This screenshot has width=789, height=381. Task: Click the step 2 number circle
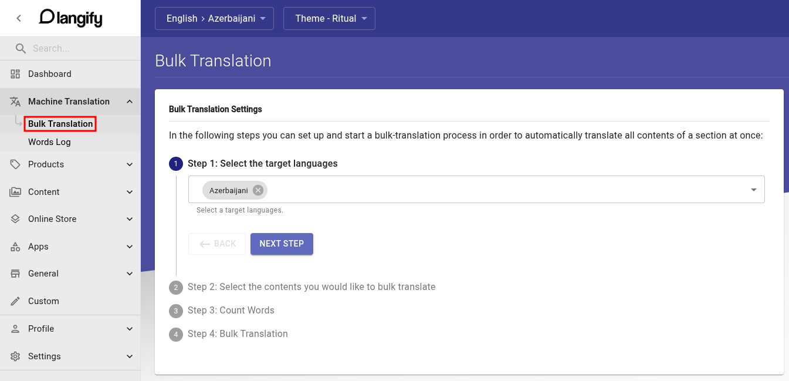click(x=176, y=288)
